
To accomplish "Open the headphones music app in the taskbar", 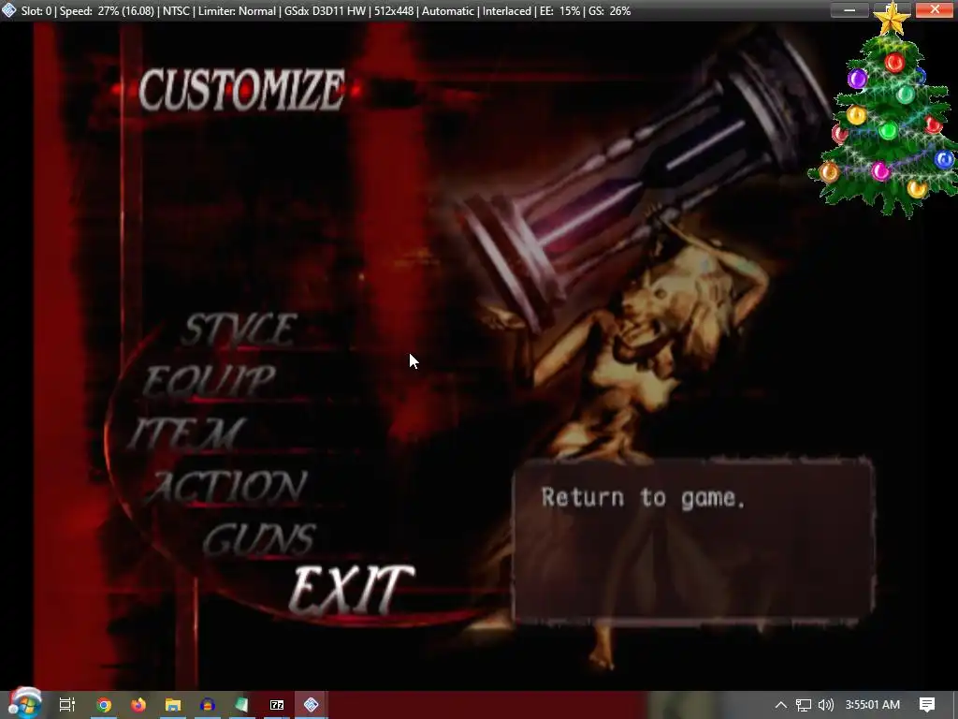I will (x=207, y=705).
